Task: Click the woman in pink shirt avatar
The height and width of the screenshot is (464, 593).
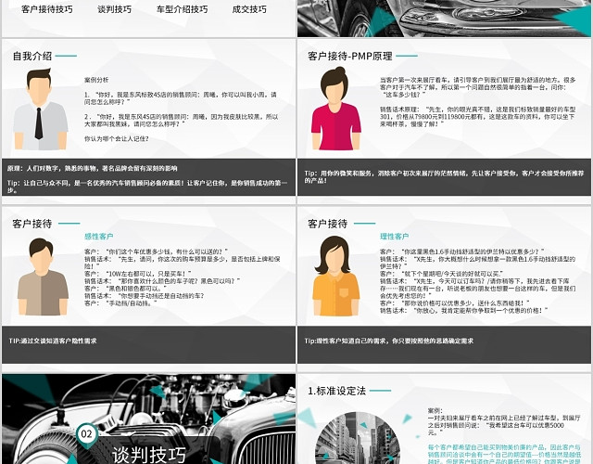Action: tap(336, 109)
